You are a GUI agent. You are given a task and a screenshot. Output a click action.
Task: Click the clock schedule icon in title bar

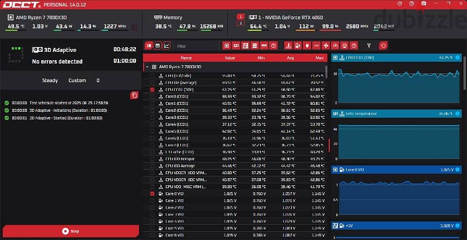point(400,3)
